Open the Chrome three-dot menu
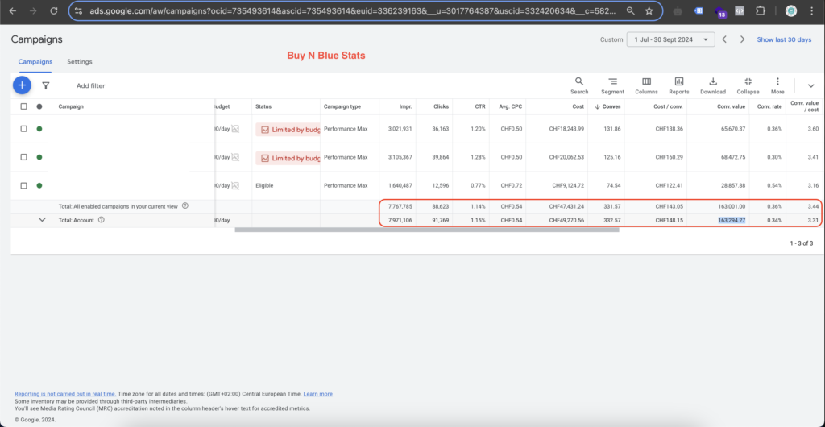Viewport: 825px width, 427px height. coord(812,10)
